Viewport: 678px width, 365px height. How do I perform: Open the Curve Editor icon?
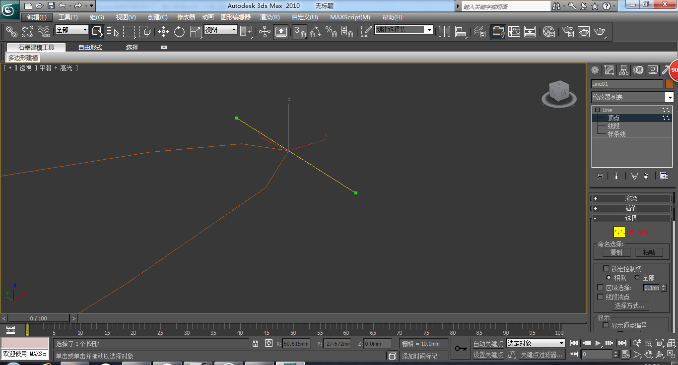point(514,32)
